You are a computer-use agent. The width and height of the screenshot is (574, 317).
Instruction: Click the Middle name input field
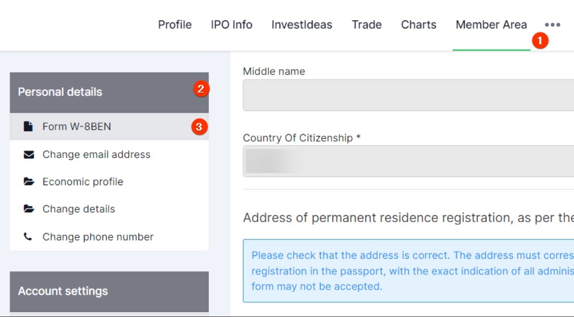pos(408,95)
